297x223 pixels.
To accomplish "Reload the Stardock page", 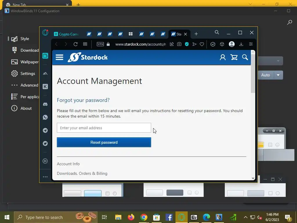I will (76, 44).
